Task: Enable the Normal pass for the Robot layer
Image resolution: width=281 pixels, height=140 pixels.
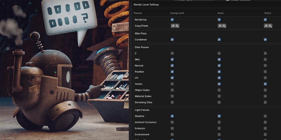Action: pos(265,66)
